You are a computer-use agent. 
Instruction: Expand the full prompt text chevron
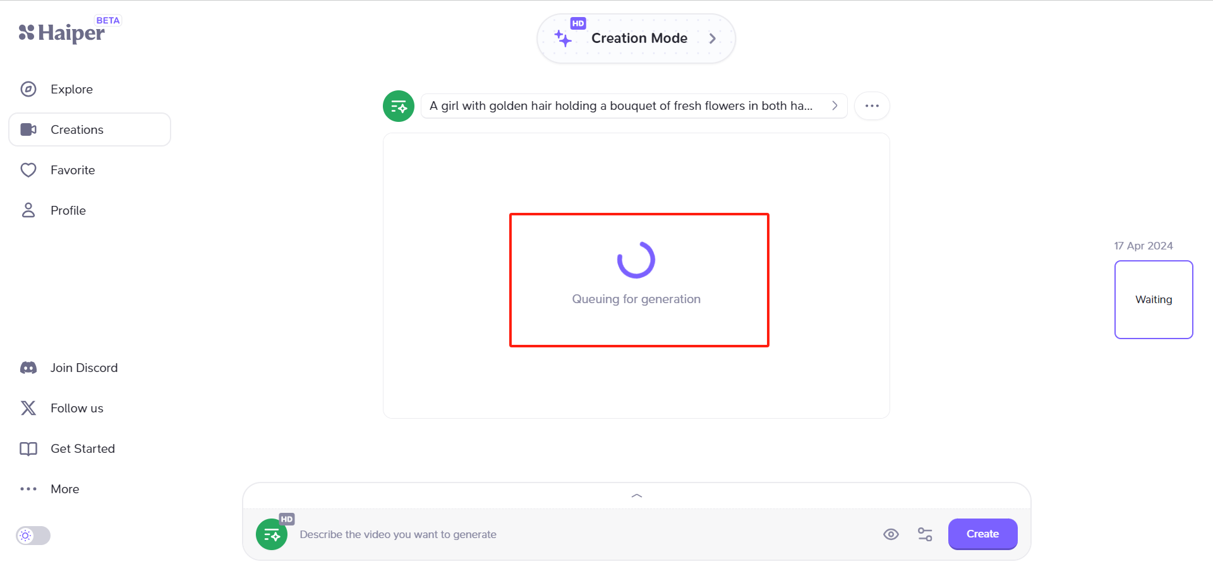(835, 106)
